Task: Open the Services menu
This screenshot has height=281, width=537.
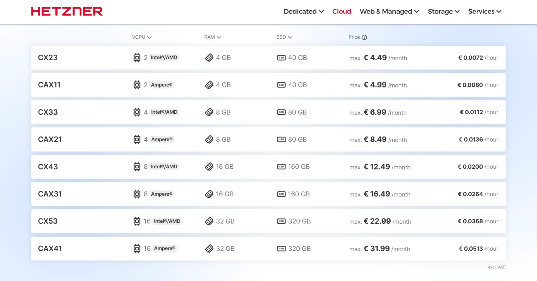Action: tap(485, 11)
